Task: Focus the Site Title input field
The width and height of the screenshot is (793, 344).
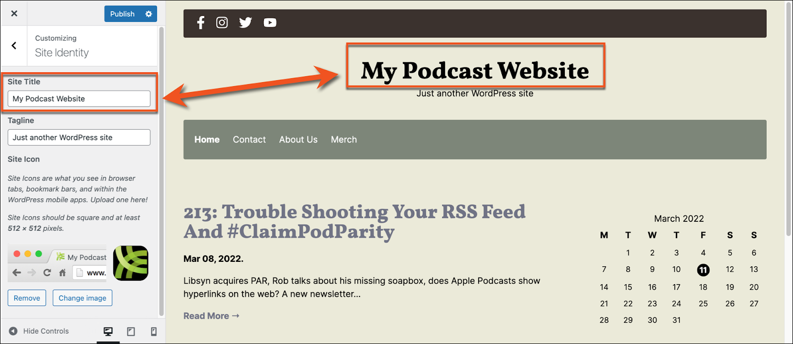Action: click(x=79, y=98)
